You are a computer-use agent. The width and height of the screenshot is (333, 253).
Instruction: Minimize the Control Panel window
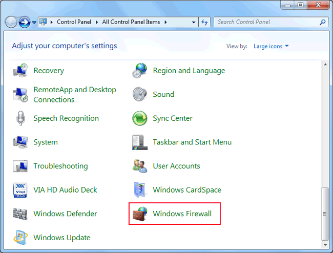coord(287,5)
